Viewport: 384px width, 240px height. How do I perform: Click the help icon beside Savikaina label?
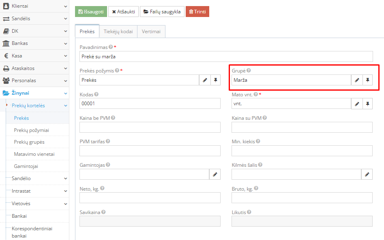(x=103, y=212)
